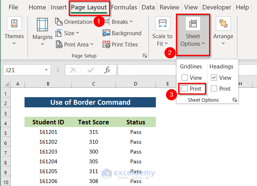Image resolution: width=257 pixels, height=186 pixels.
Task: Select the row 2 header
Action: [x=5, y=103]
